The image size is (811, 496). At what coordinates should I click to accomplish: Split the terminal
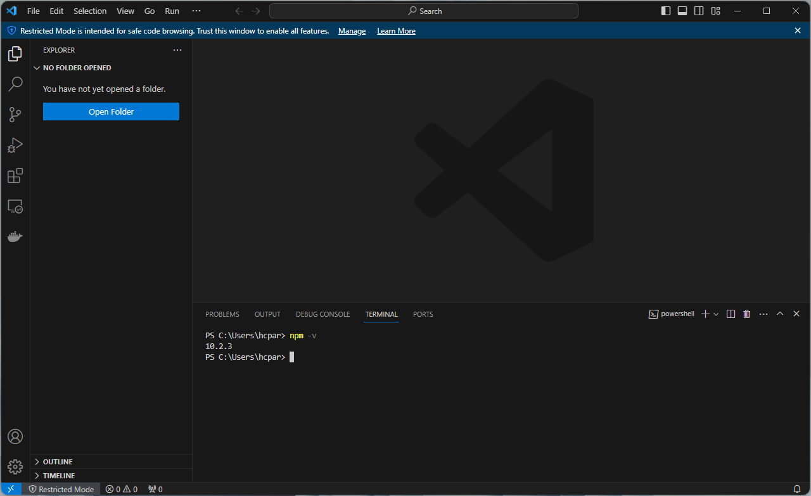tap(731, 314)
